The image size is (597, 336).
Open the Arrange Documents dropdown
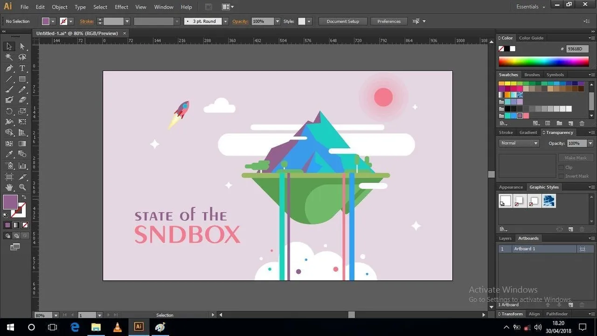click(228, 7)
